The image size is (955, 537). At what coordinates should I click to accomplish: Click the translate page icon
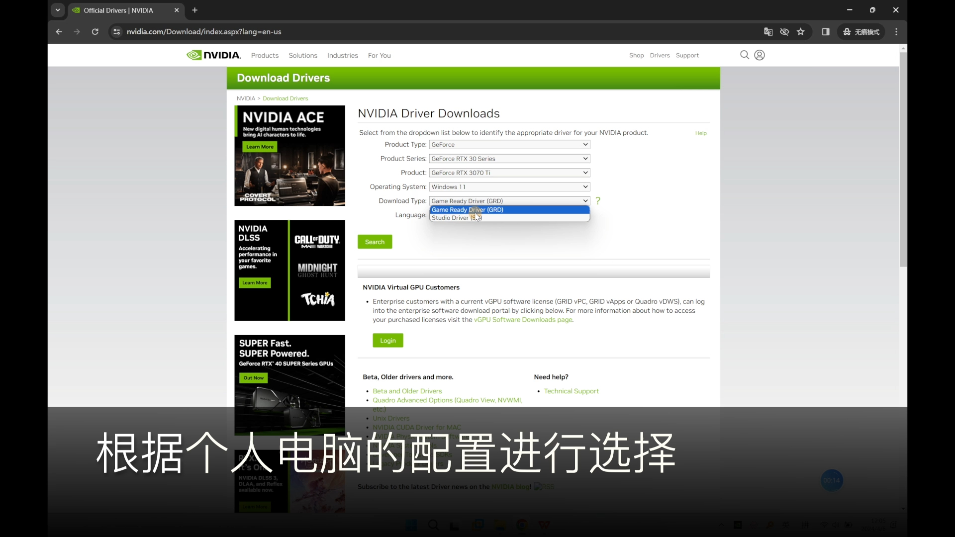pyautogui.click(x=768, y=32)
